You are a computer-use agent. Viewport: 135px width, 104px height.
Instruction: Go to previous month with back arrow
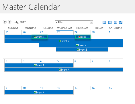pos(5,22)
